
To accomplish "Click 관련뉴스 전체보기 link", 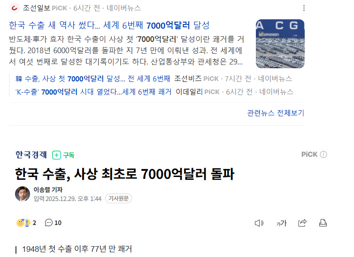I will point(276,113).
